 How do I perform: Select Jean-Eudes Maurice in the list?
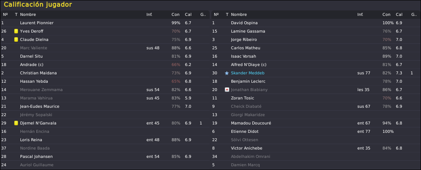pyautogui.click(x=105, y=107)
